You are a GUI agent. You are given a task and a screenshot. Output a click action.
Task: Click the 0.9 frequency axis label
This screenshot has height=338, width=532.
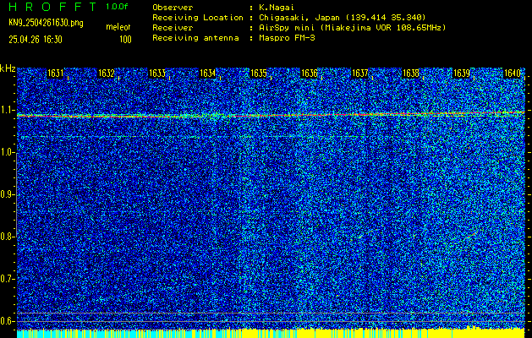click(7, 194)
